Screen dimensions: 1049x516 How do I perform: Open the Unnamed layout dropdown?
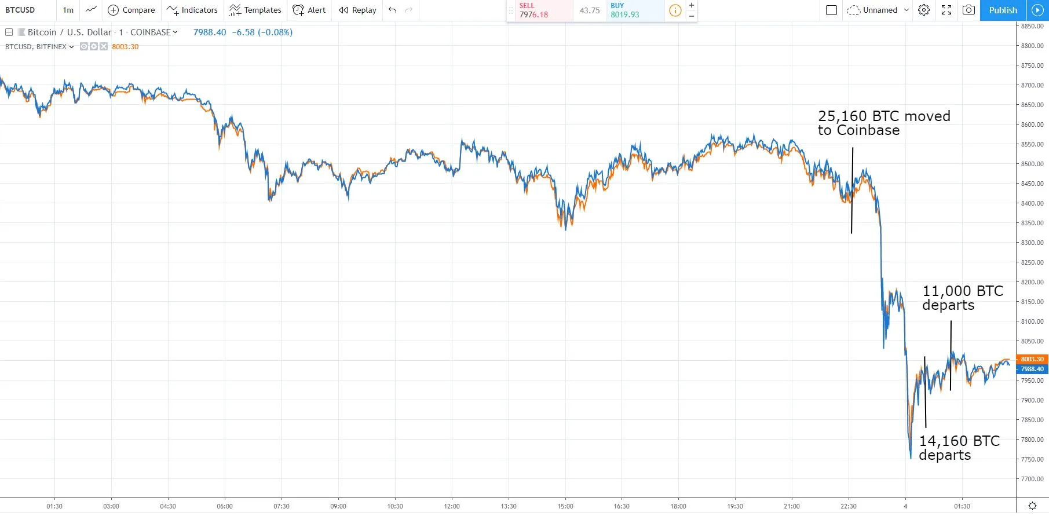(907, 10)
